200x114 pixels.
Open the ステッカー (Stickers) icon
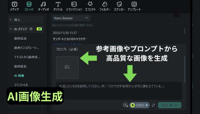pos(119,4)
